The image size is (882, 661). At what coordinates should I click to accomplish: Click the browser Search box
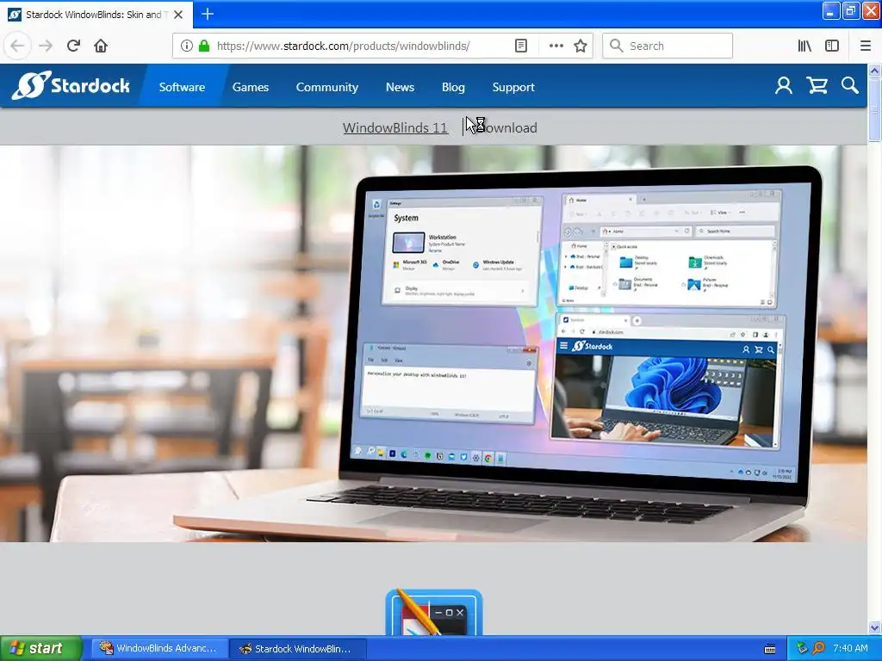pyautogui.click(x=668, y=46)
